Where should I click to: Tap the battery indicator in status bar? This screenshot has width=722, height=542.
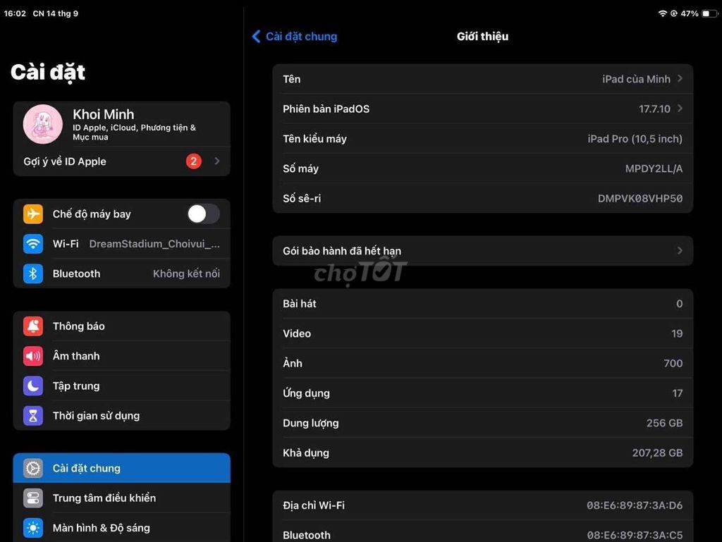pos(709,13)
